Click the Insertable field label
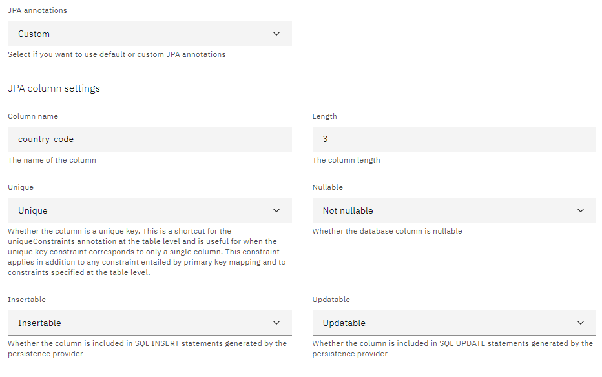Screen dimensions: 602x377 click(26, 300)
